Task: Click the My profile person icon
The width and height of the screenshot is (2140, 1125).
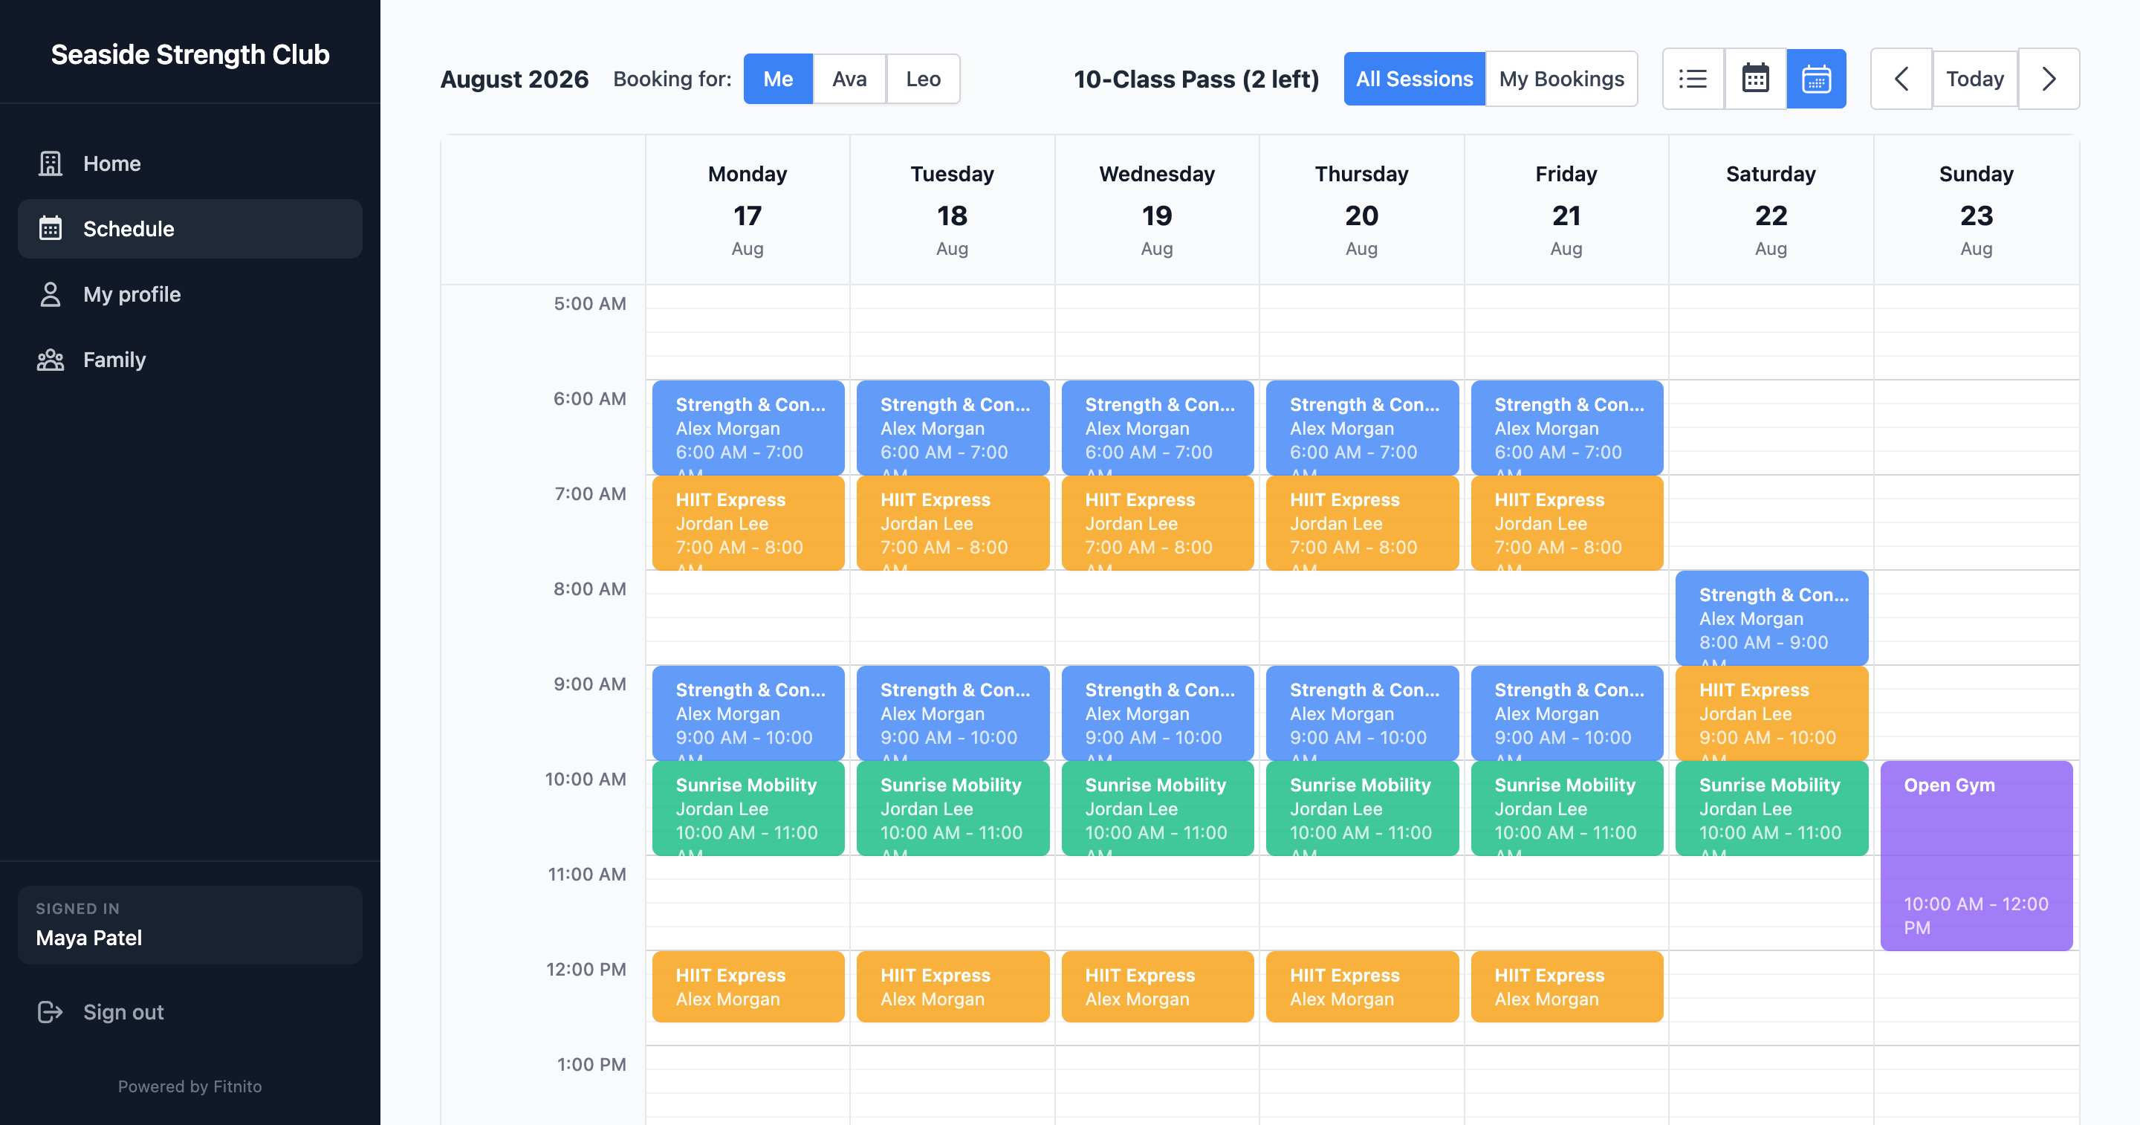Action: [x=51, y=294]
